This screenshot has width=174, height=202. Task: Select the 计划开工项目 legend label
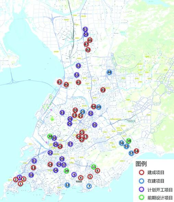pos(160,190)
